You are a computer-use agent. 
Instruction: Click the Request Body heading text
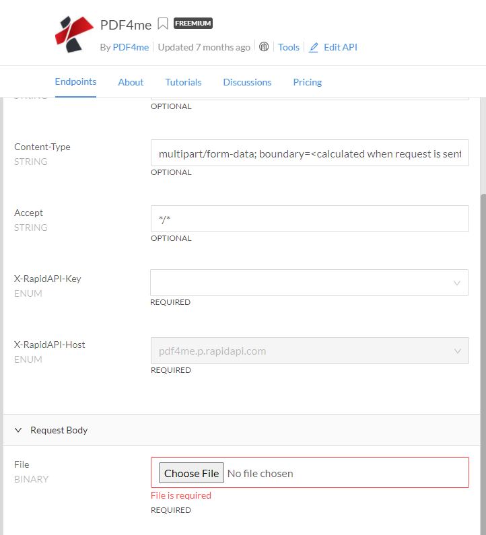click(x=59, y=430)
